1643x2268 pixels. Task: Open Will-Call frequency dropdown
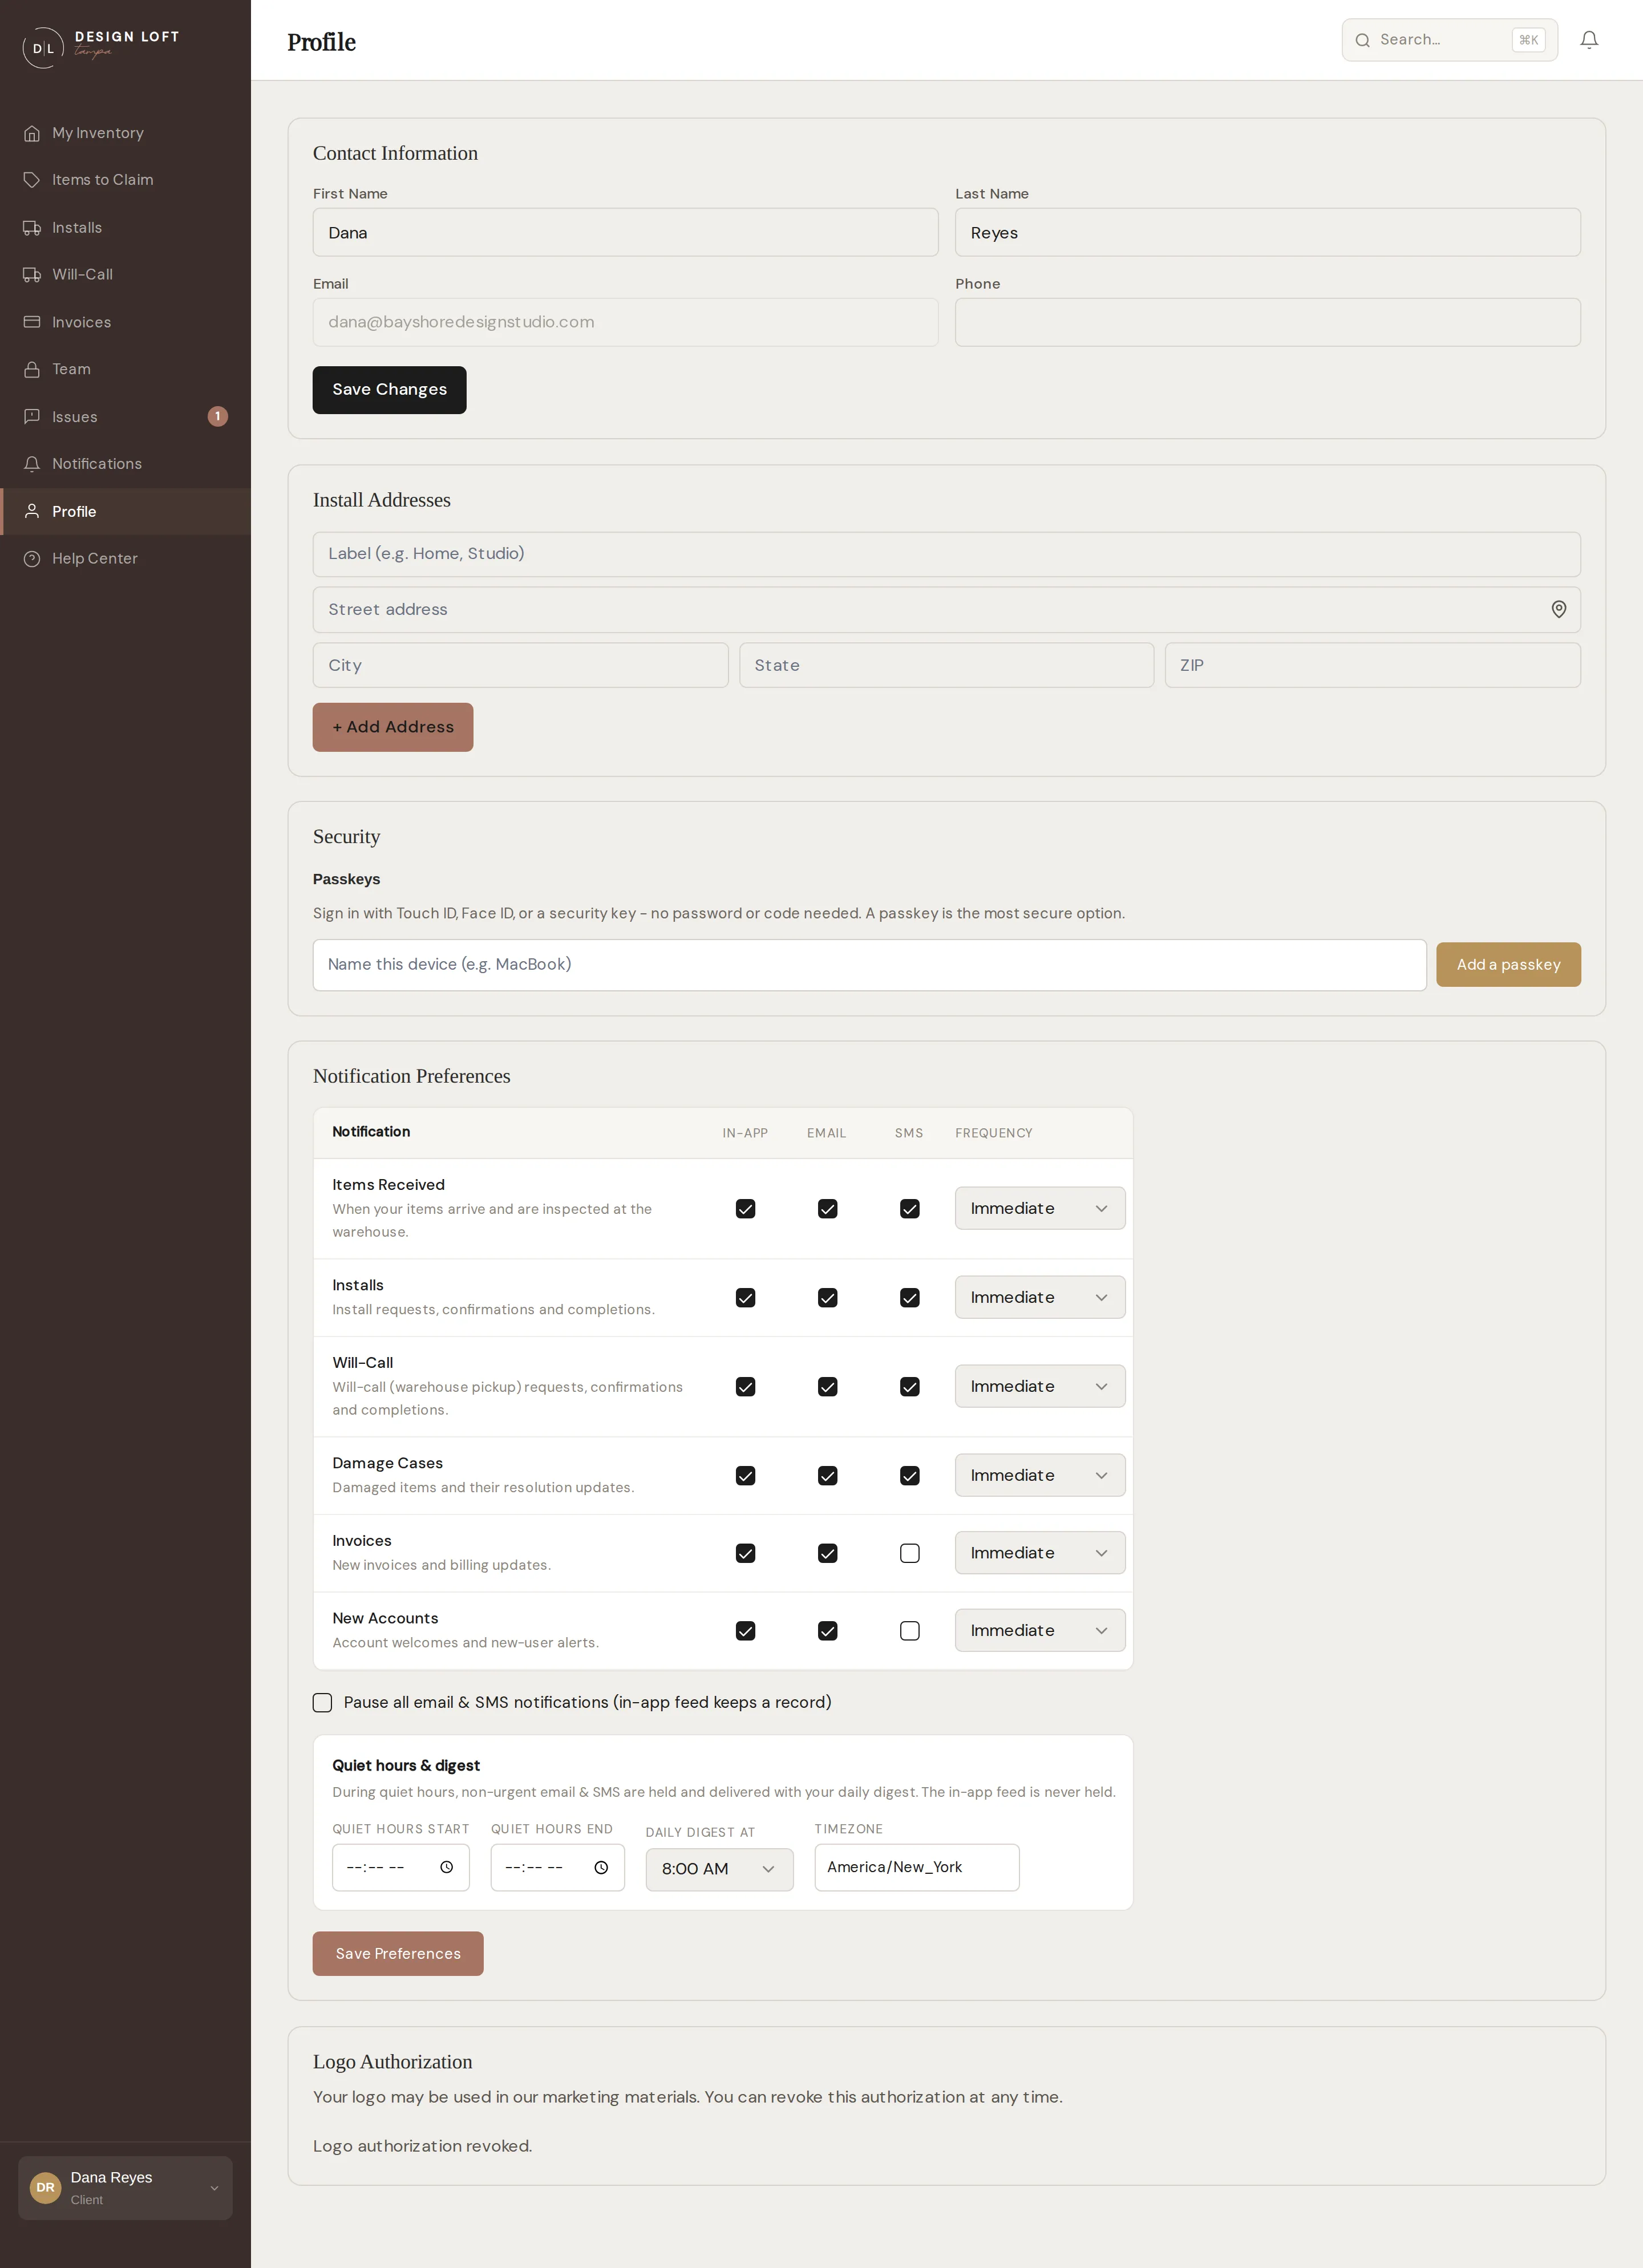click(1040, 1386)
